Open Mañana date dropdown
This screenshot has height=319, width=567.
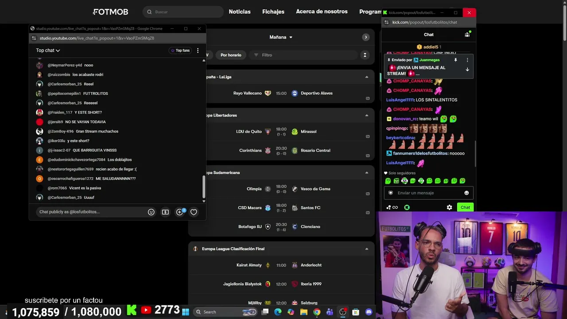[281, 37]
